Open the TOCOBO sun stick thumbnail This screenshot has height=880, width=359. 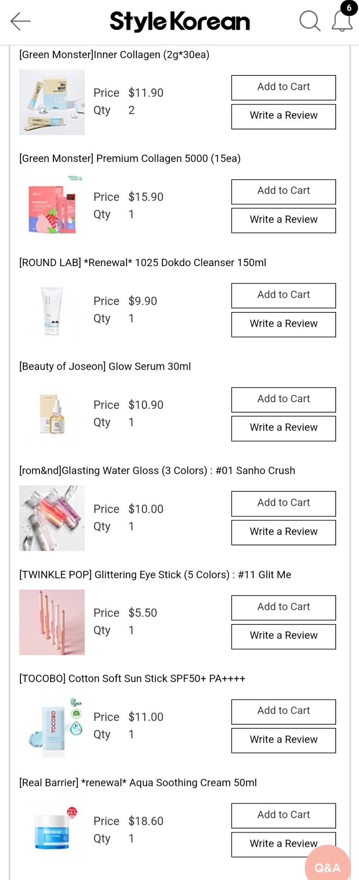52,726
